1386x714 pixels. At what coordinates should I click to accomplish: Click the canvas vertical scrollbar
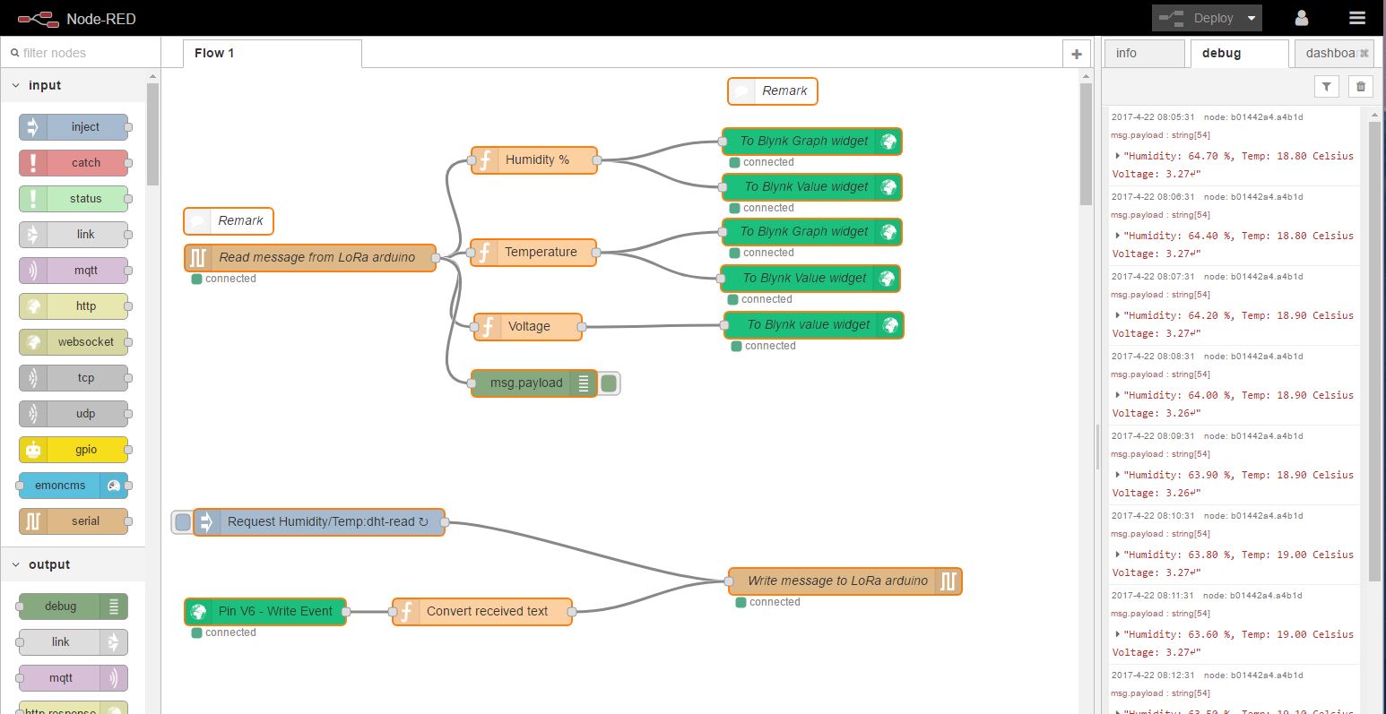[x=1086, y=143]
